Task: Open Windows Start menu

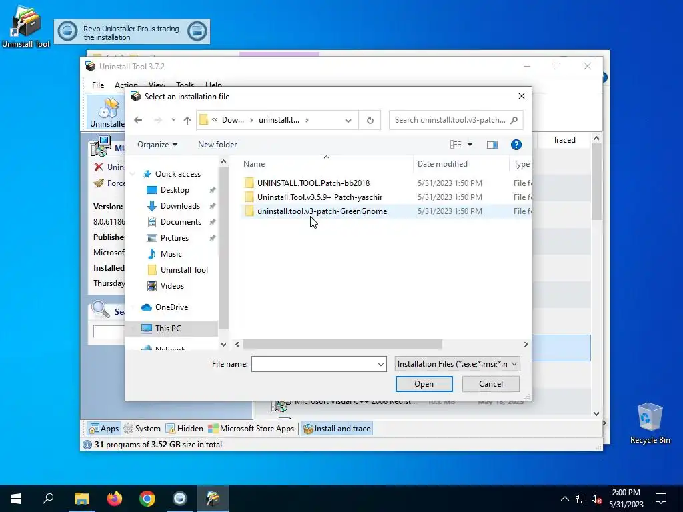Action: [16, 499]
